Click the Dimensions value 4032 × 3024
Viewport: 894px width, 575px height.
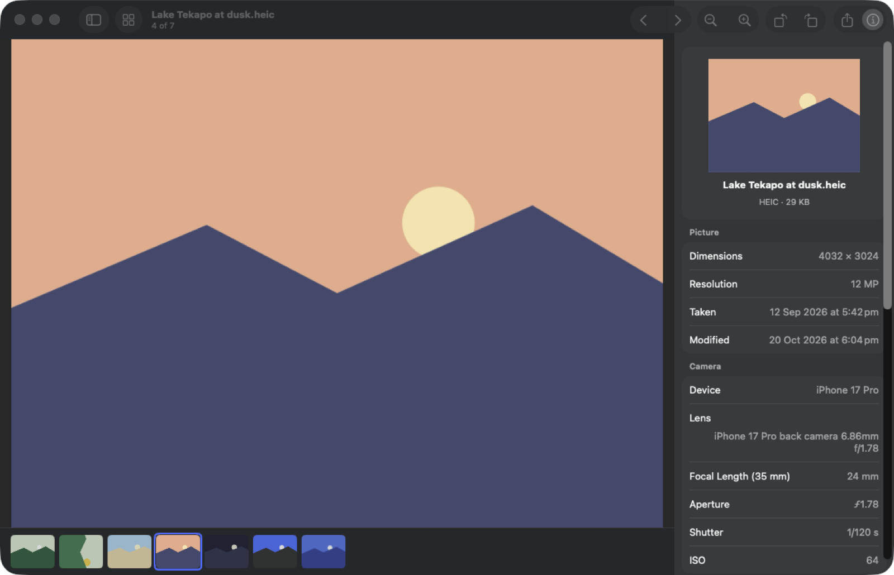point(848,256)
